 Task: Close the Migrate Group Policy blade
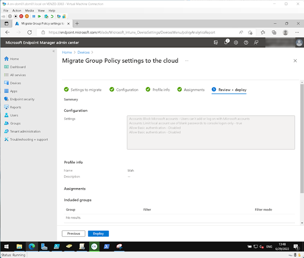tap(295, 61)
